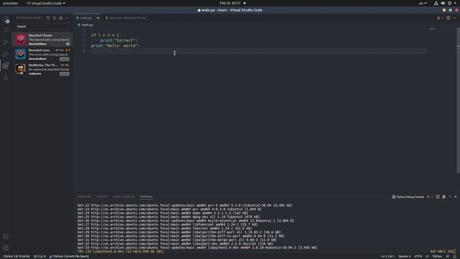Open errors and warnings status item
Screen dimensions: 460x259
coord(40,256)
